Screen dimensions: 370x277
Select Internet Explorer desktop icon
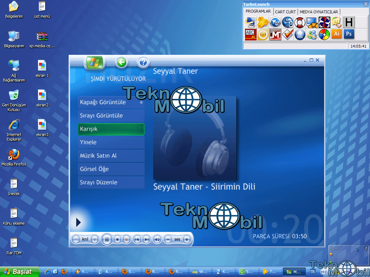tap(14, 130)
